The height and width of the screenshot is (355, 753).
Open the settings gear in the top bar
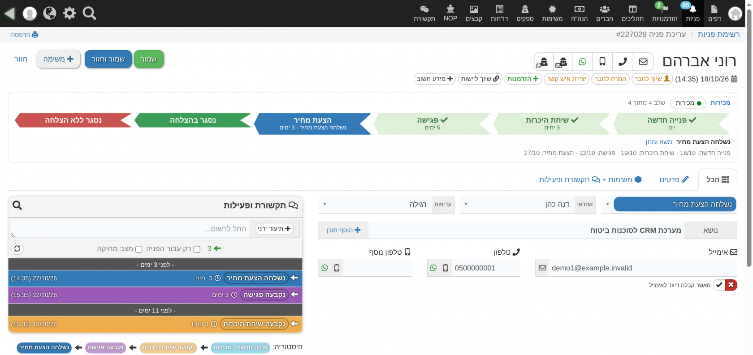(69, 13)
